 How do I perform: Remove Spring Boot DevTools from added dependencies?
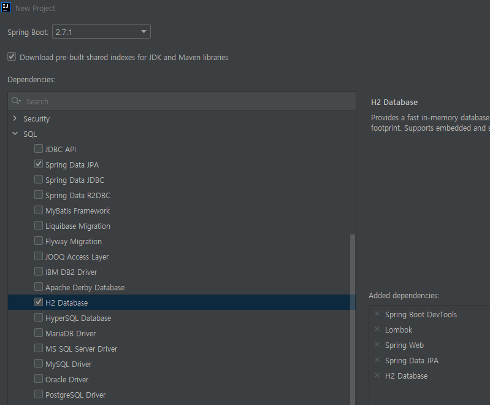click(x=377, y=314)
